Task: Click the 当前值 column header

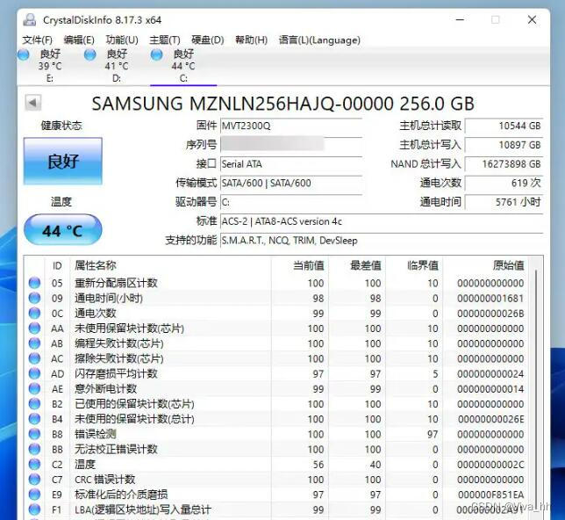Action: (x=300, y=265)
